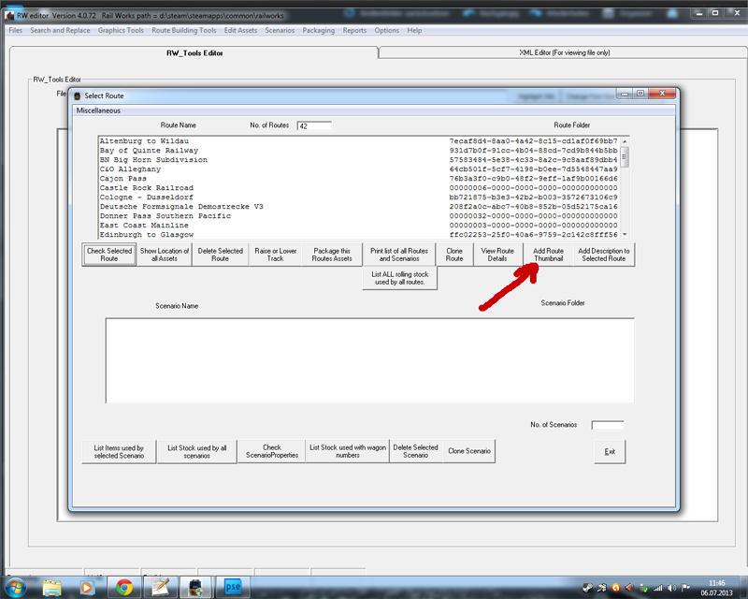Open the Edit Assets menu

coord(240,30)
